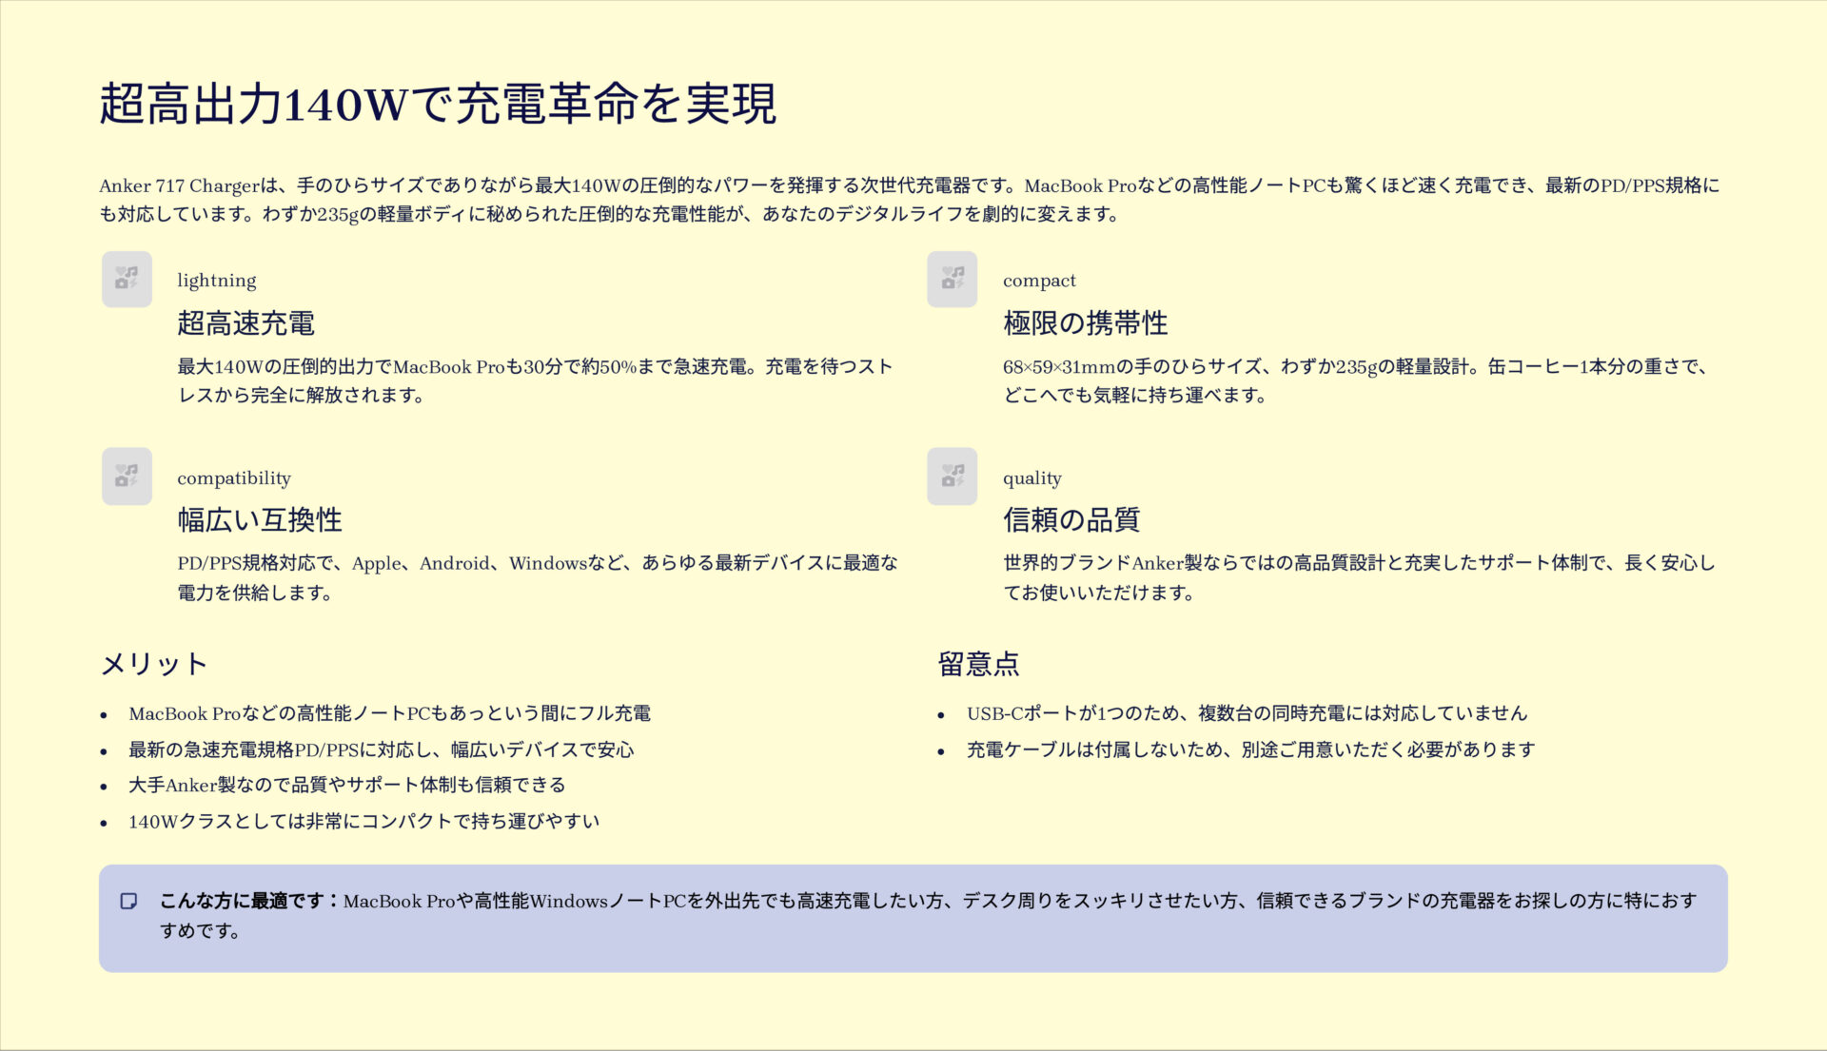Click the Anker 717 Charger intro paragraph
Viewport: 1827px width, 1051px height.
point(909,200)
